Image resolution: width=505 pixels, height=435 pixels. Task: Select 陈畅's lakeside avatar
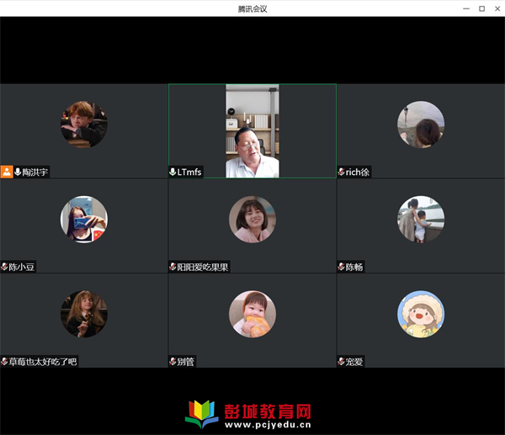click(421, 220)
